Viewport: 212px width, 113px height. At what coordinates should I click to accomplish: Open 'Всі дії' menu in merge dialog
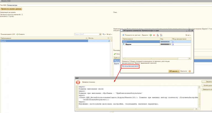(188, 35)
